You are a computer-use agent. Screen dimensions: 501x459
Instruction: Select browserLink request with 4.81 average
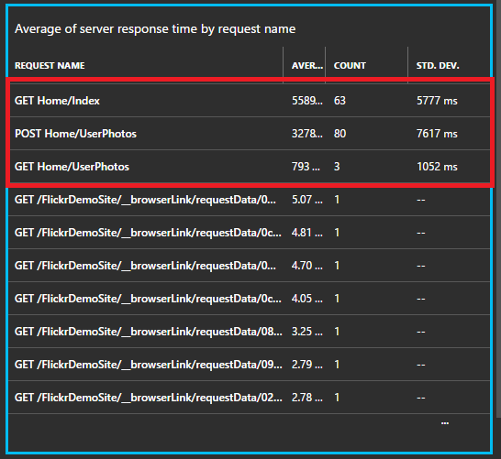pos(250,233)
